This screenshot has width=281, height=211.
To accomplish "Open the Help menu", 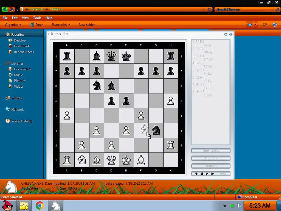I will (49, 18).
